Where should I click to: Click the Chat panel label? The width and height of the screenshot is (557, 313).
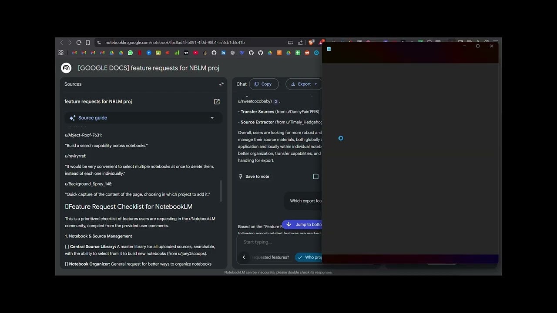pyautogui.click(x=242, y=84)
